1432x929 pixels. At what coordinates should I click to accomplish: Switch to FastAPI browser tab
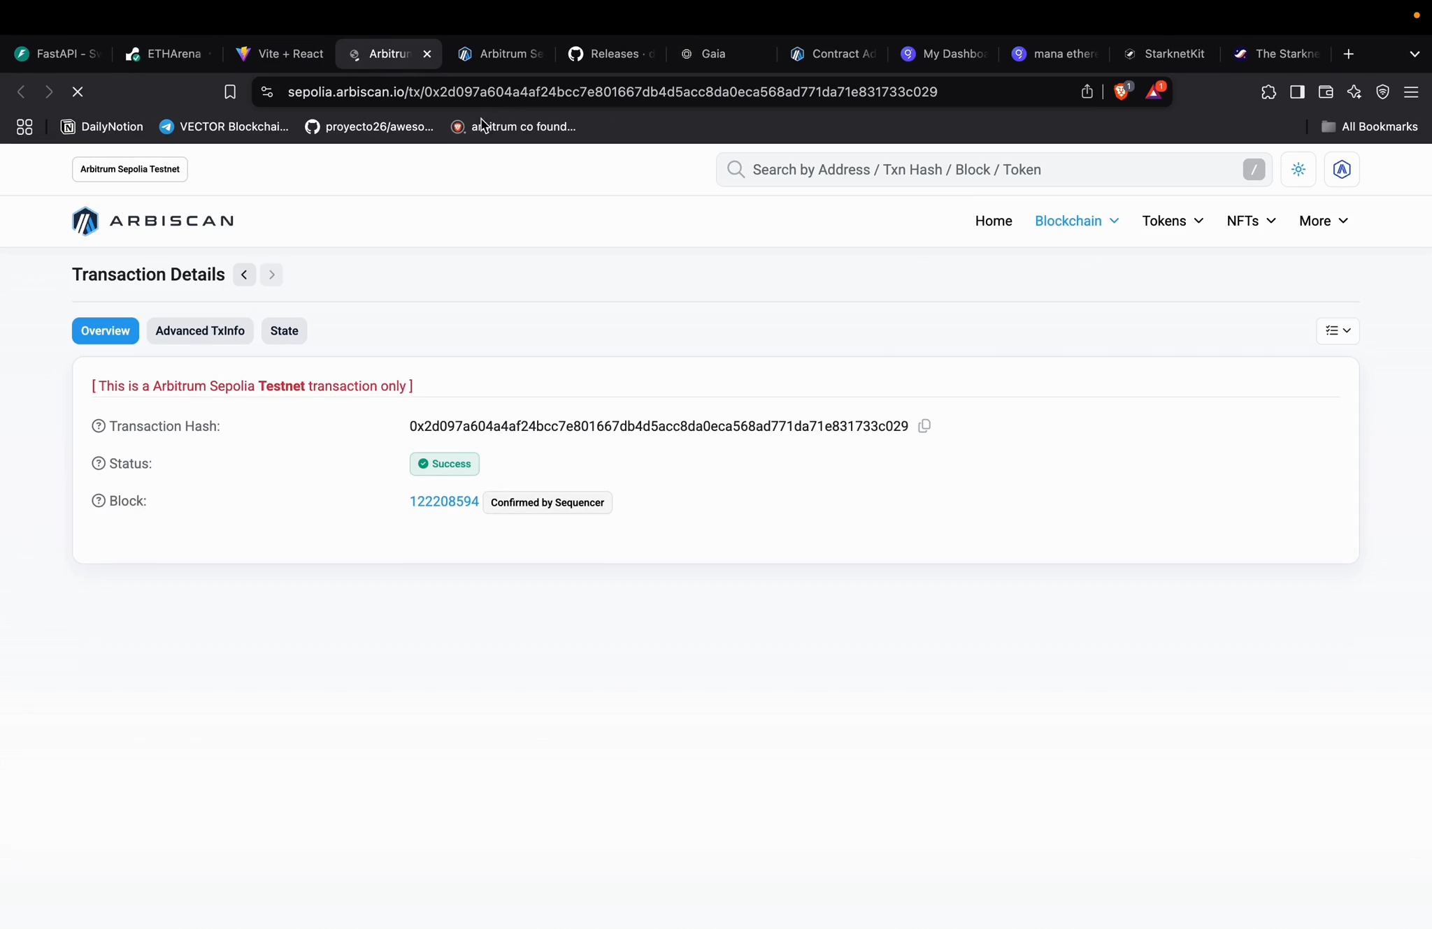(x=59, y=54)
